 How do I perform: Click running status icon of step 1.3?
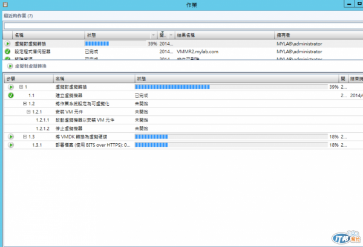(x=11, y=136)
